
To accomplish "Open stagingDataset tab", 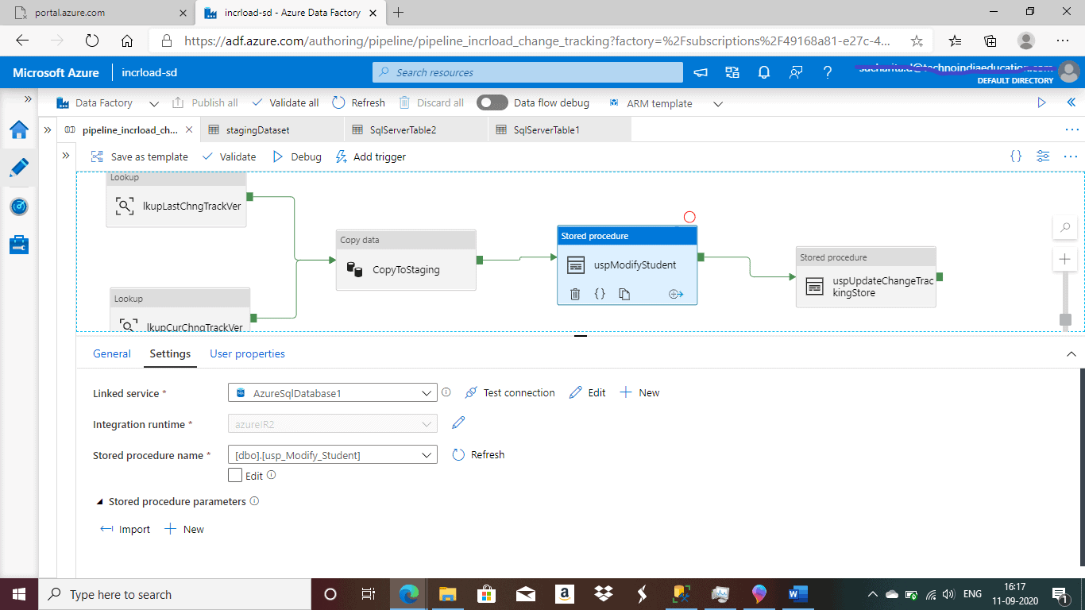I will point(272,129).
